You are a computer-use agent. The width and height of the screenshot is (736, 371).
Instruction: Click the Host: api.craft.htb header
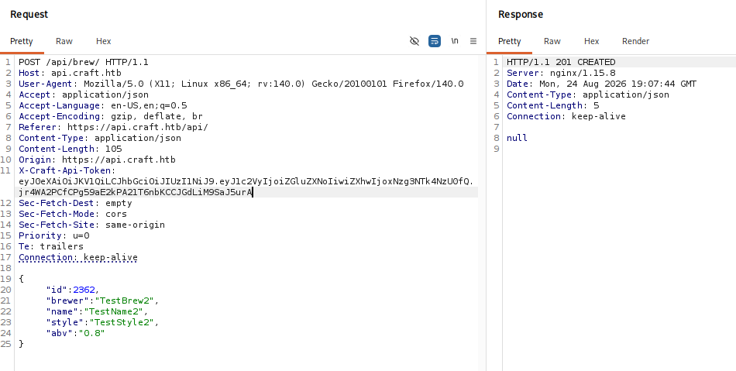click(x=70, y=73)
